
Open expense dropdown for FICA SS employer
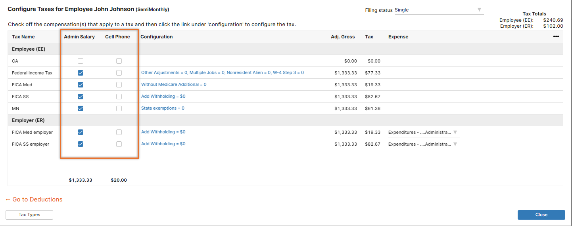tap(423, 144)
